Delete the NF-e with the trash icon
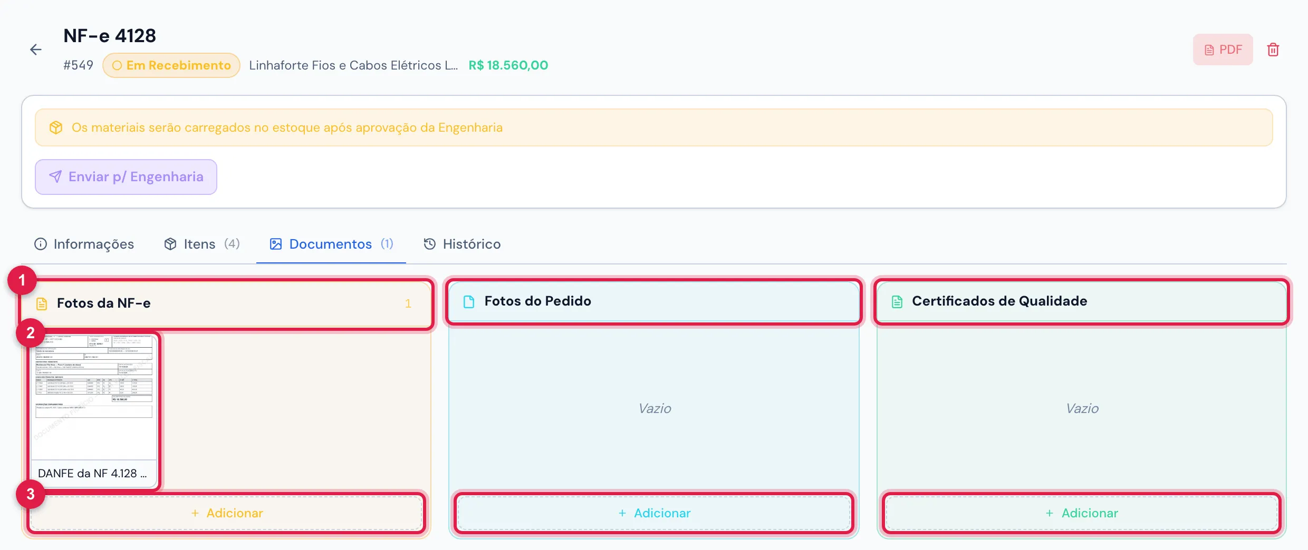This screenshot has height=550, width=1308. (x=1273, y=50)
